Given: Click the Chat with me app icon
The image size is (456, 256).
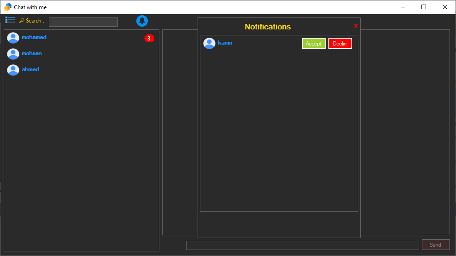Looking at the screenshot, I should pyautogui.click(x=8, y=7).
